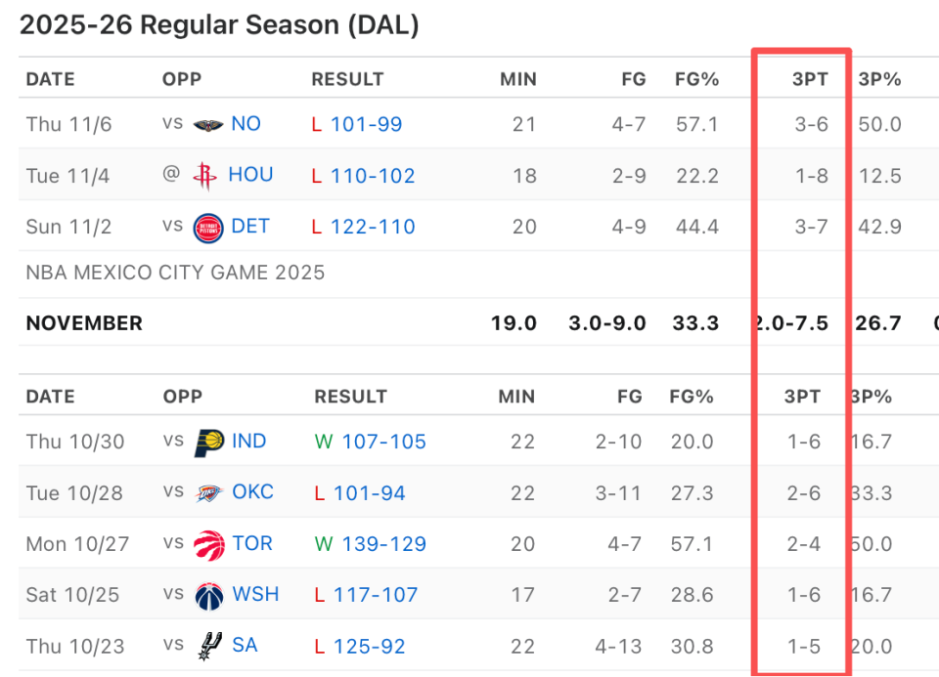Open the OKC opponent team link
Viewport: 939px width, 677px height.
(252, 492)
